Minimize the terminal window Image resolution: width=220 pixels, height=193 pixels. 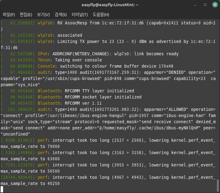click(195, 5)
